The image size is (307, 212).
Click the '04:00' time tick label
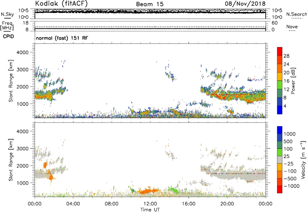pyautogui.click(x=73, y=204)
